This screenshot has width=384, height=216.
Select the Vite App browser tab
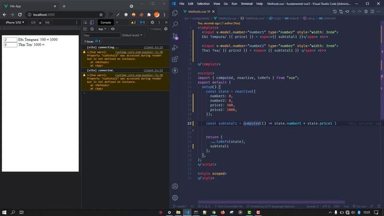tap(30, 6)
